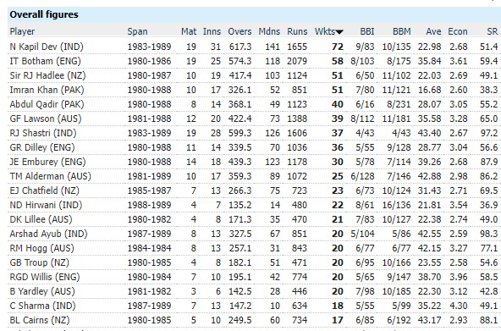This screenshot has height=331, width=501.
Task: Open Arshad Ayub (IND) player profile
Action: tap(48, 234)
